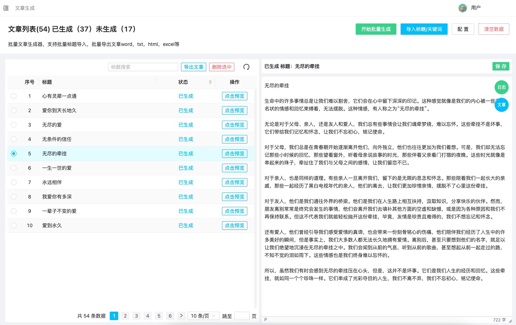The image size is (516, 325).
Task: Click 删除选中 button
Action: click(x=222, y=67)
